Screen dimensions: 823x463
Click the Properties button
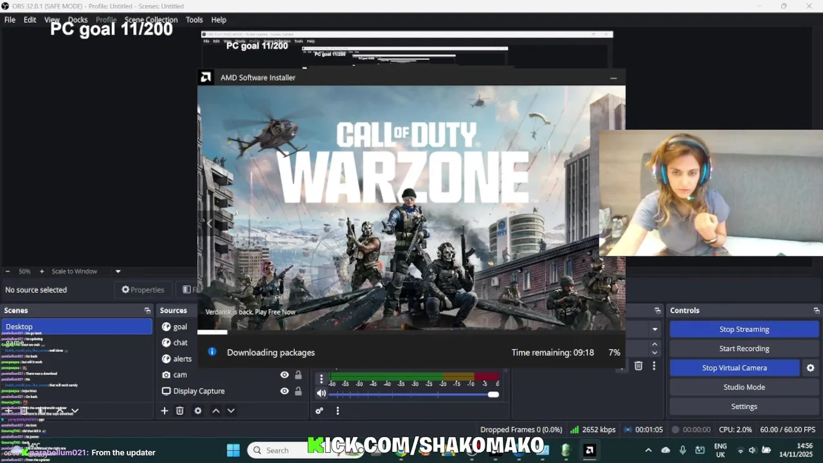click(x=143, y=290)
